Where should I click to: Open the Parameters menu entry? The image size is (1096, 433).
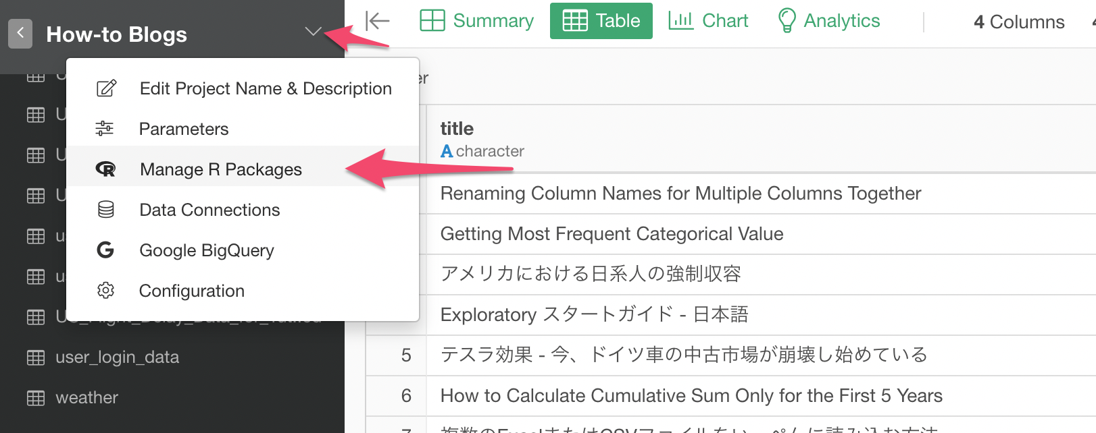click(184, 129)
